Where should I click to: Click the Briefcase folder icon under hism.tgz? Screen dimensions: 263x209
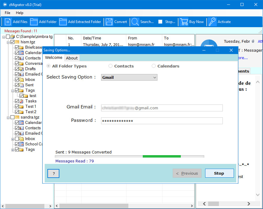click(21, 47)
